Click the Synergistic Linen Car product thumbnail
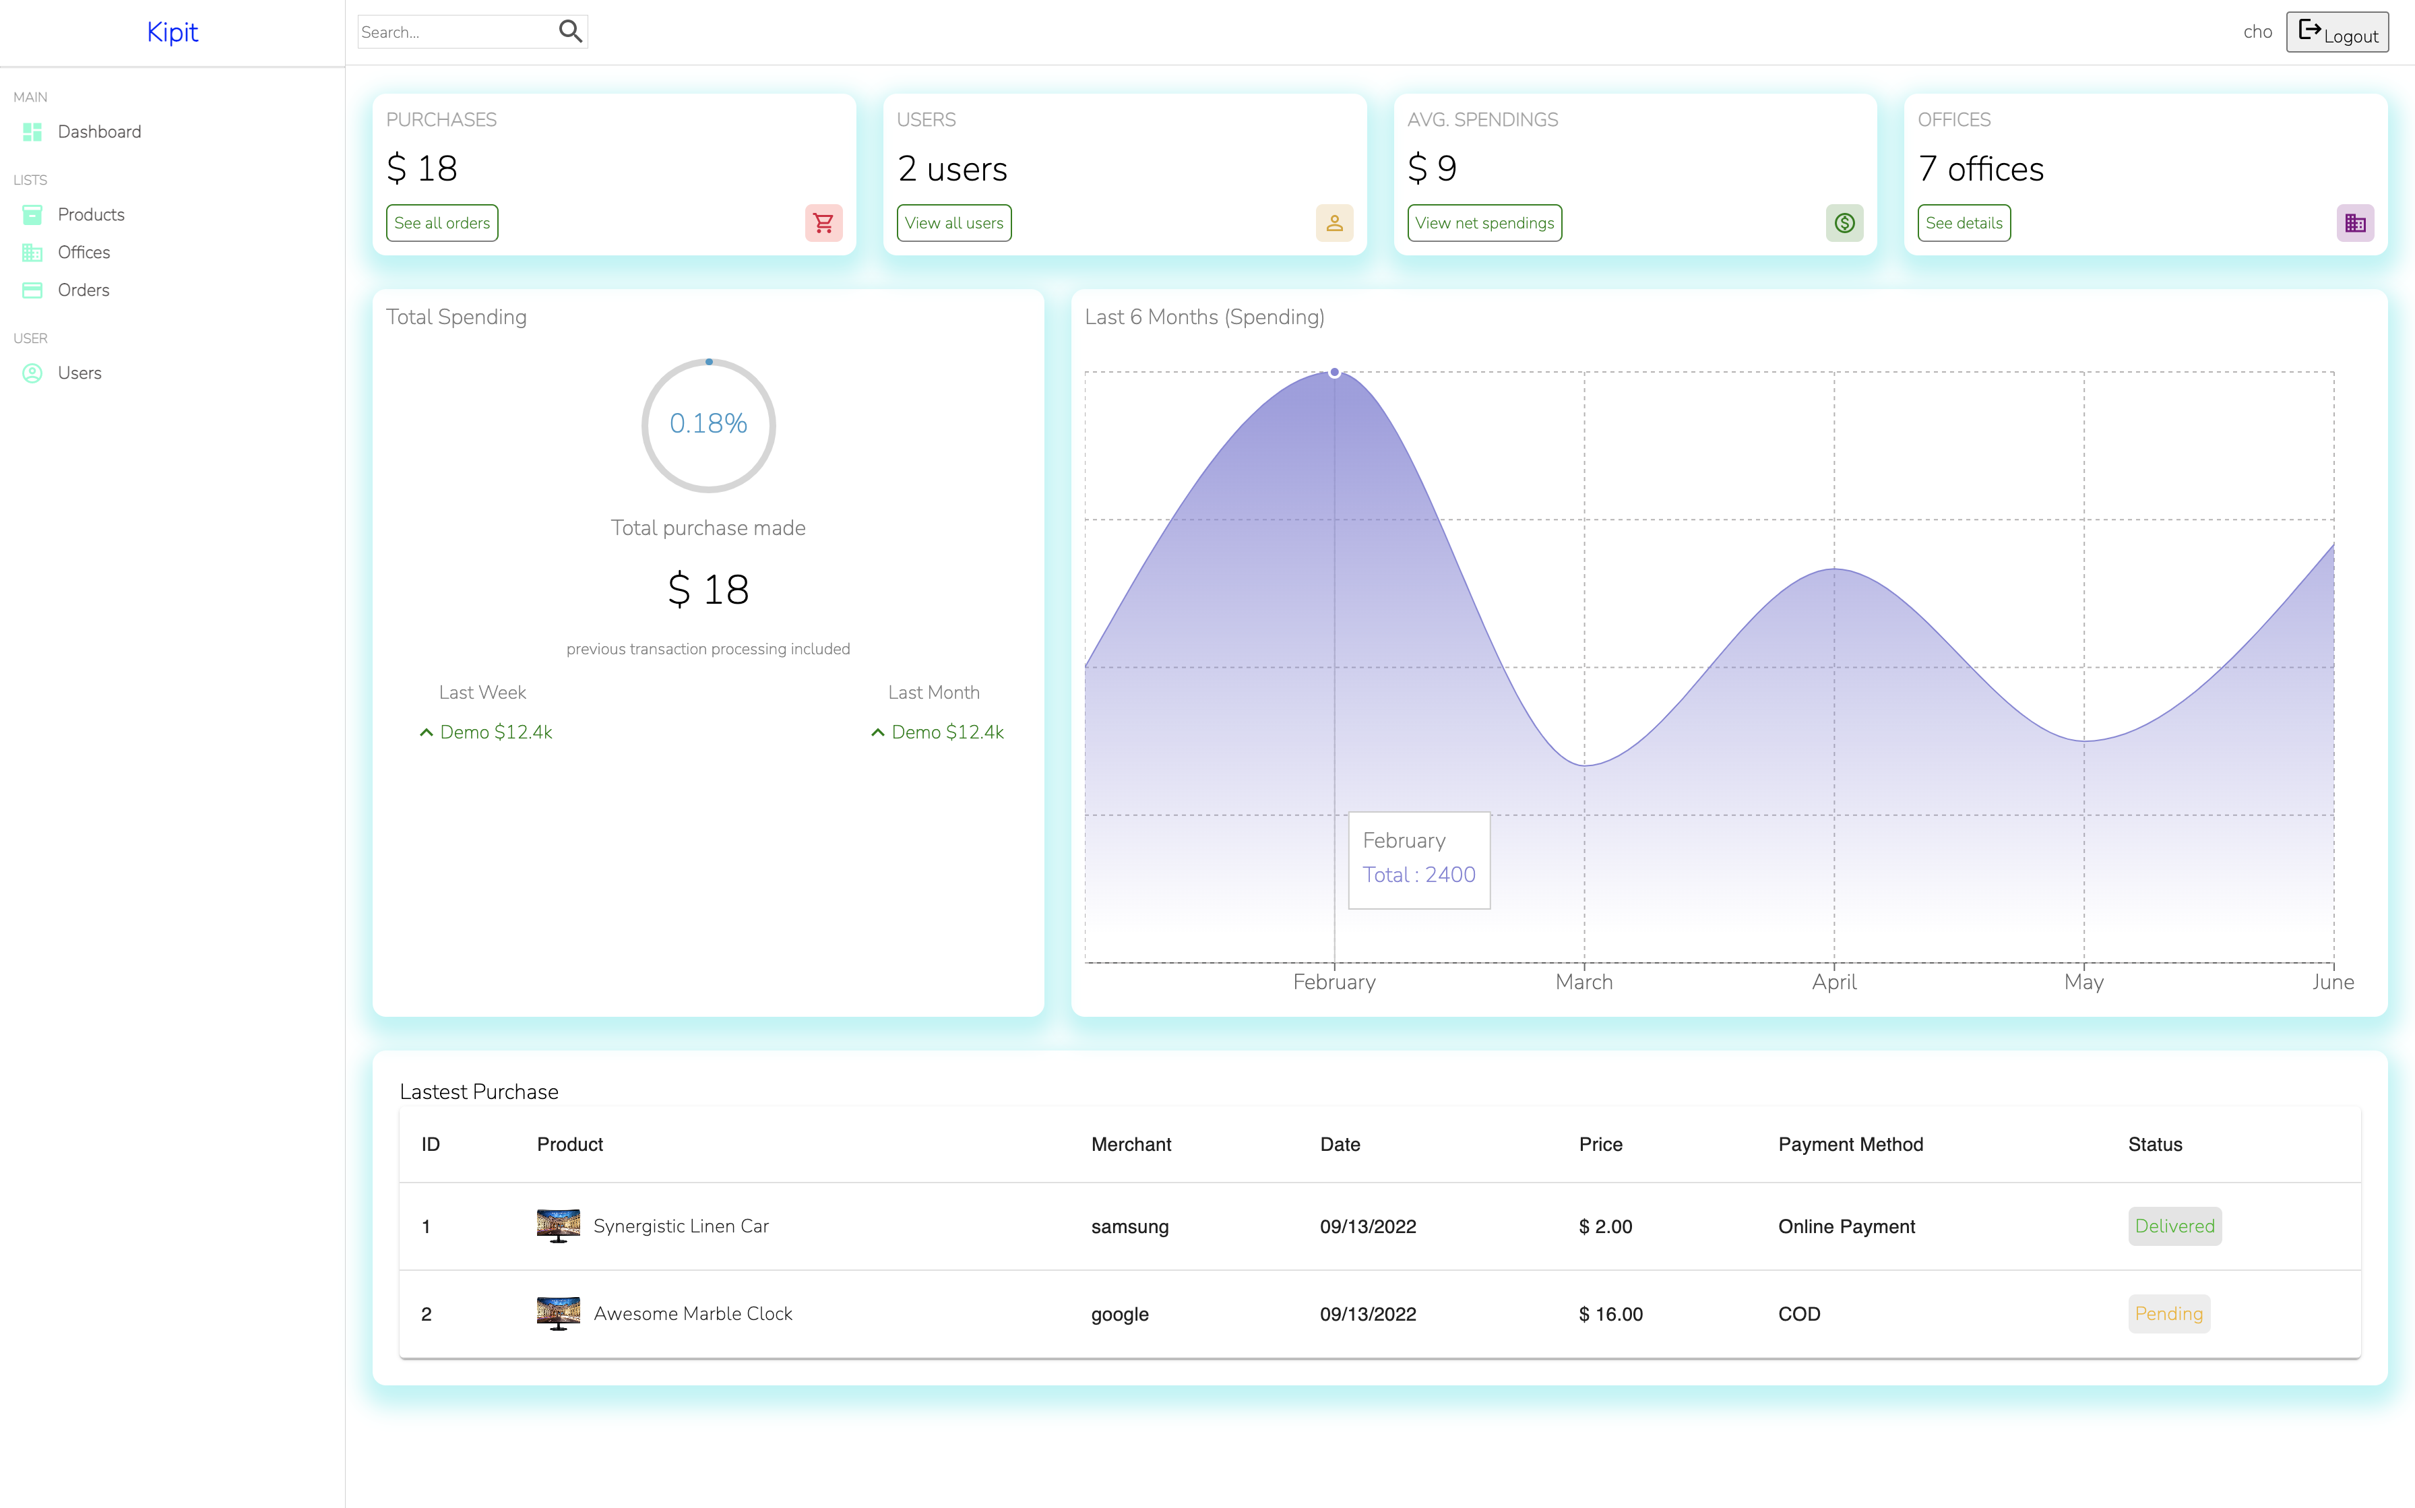The image size is (2415, 1508). tap(559, 1226)
